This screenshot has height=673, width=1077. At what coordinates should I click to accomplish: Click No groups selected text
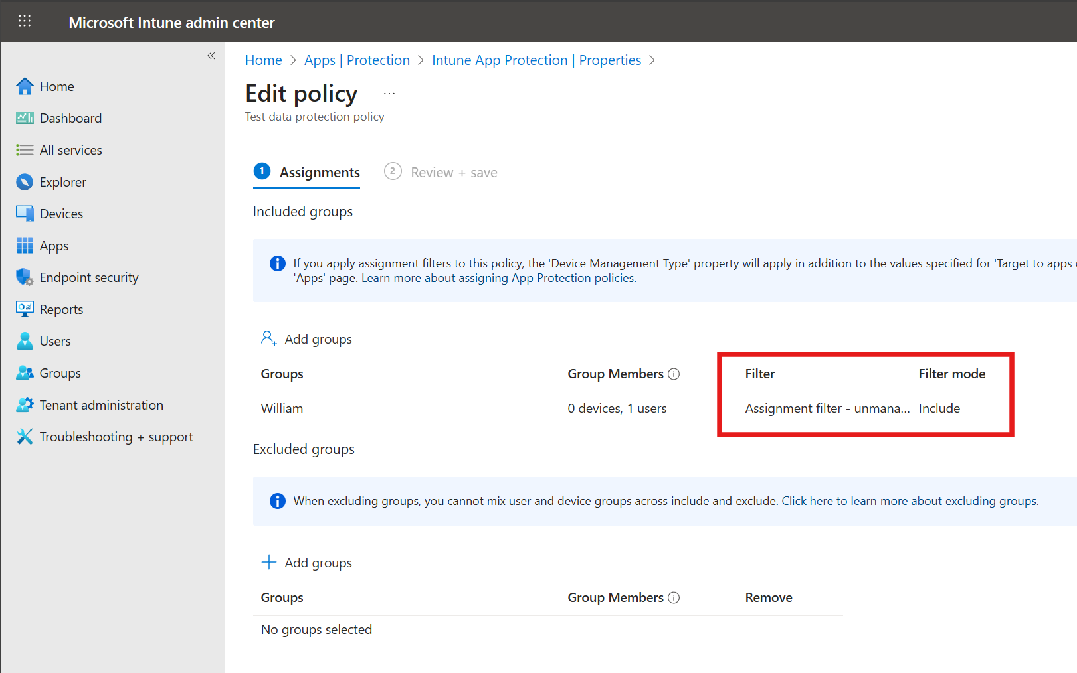316,629
